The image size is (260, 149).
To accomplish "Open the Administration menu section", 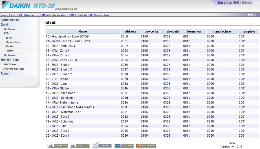I will 19,20.
